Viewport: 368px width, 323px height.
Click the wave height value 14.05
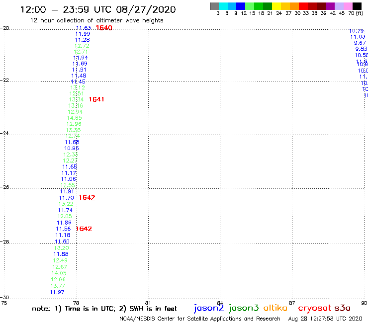(x=59, y=273)
